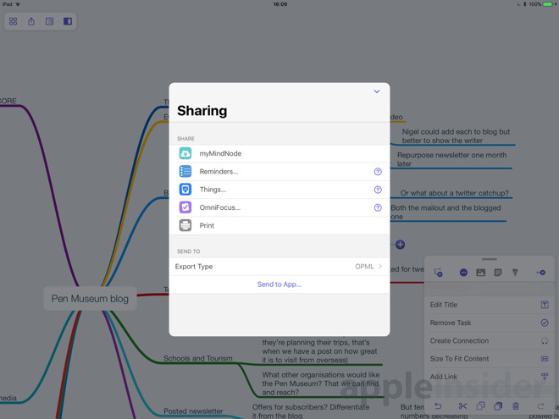Tap the copy icon
Image resolution: width=559 pixels, height=419 pixels.
tap(480, 405)
